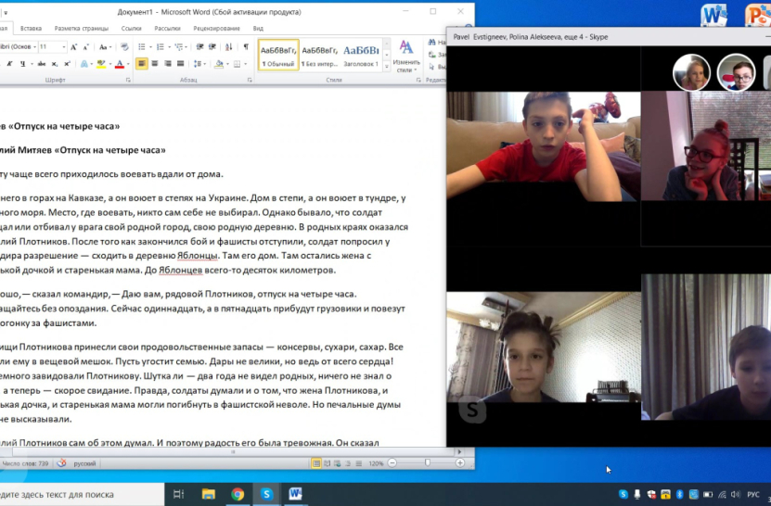Apply numbered list formatting
Screen dimensions: 771x506
(x=160, y=47)
